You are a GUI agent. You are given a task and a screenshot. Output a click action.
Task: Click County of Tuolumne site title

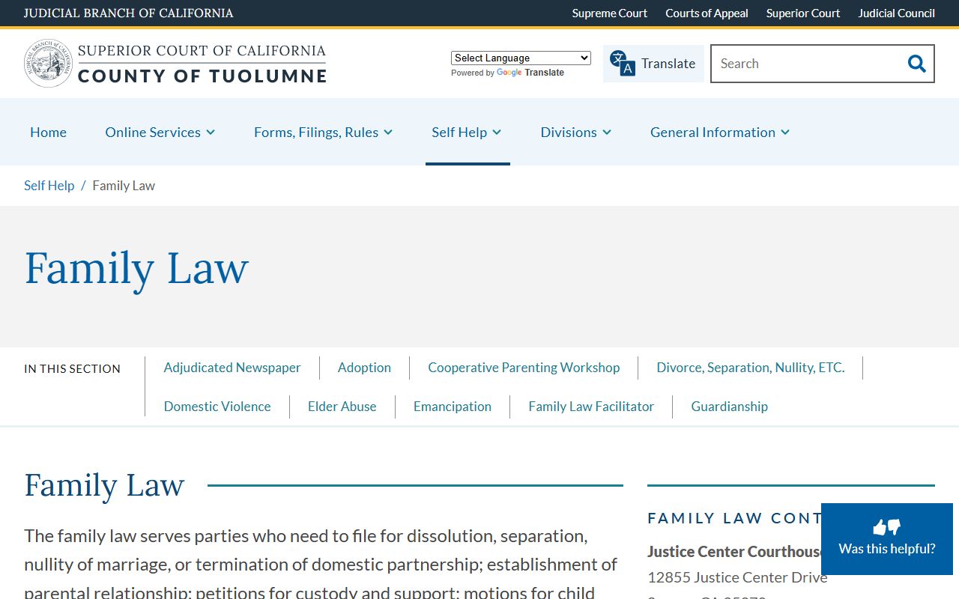click(202, 76)
